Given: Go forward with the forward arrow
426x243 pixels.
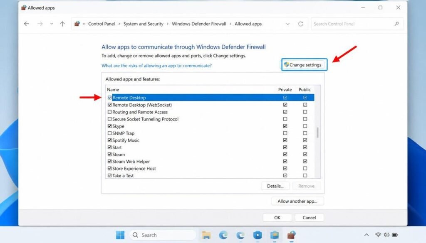Looking at the screenshot, I should coord(40,24).
